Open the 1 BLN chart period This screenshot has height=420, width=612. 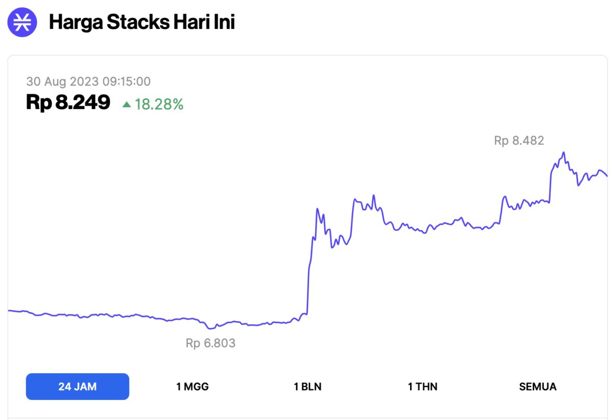(x=308, y=386)
